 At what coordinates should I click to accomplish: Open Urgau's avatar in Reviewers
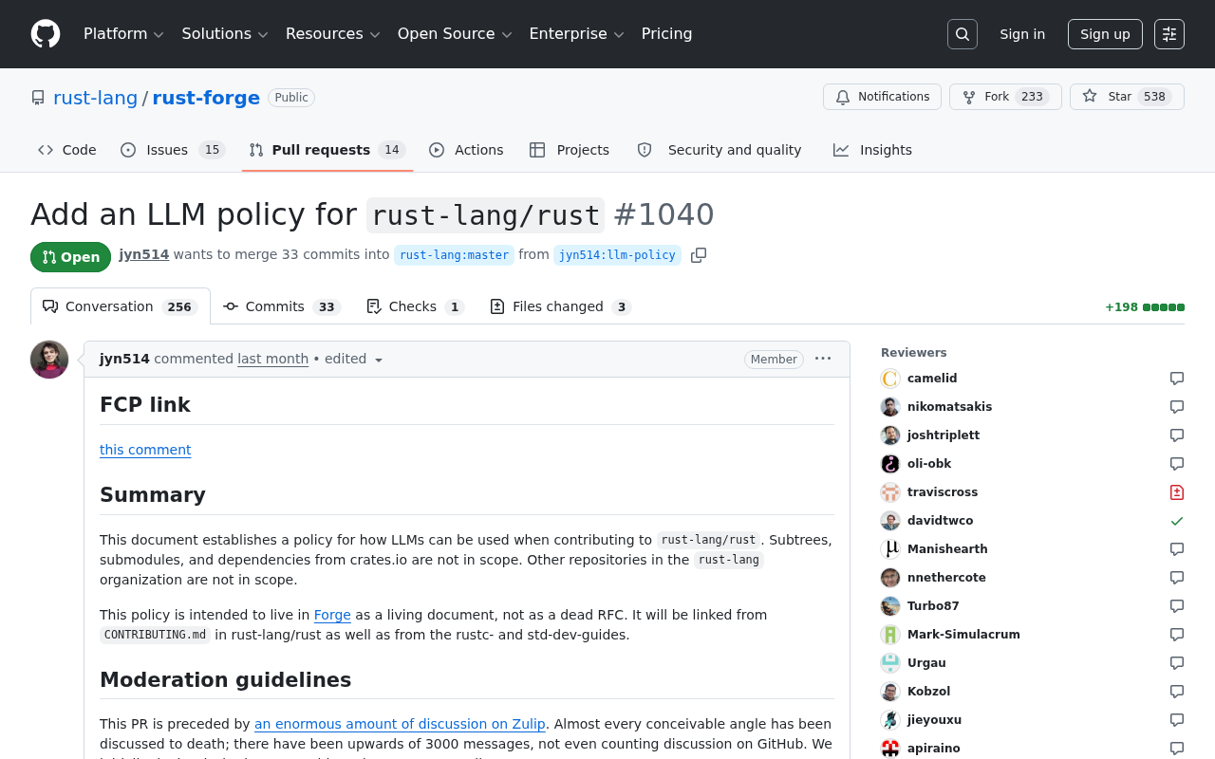click(890, 663)
